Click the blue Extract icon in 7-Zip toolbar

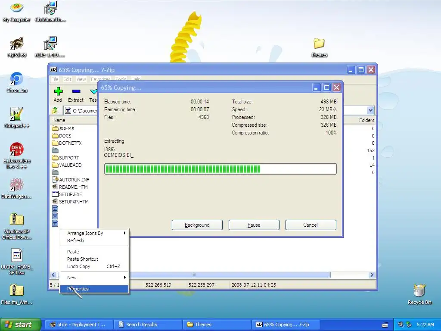(x=76, y=91)
